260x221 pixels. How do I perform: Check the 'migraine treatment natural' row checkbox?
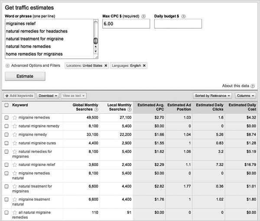pyautogui.click(x=6, y=199)
